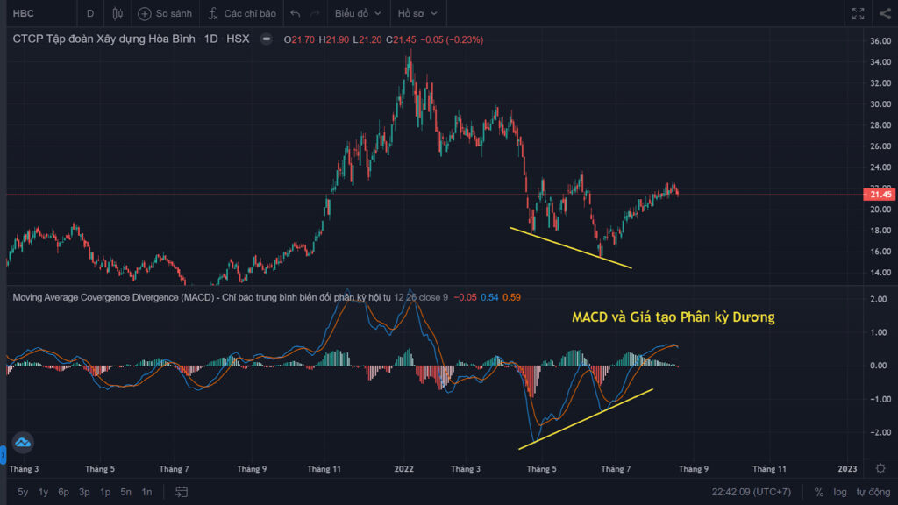Click the share chart icon
The width and height of the screenshot is (898, 505).
pos(886,13)
